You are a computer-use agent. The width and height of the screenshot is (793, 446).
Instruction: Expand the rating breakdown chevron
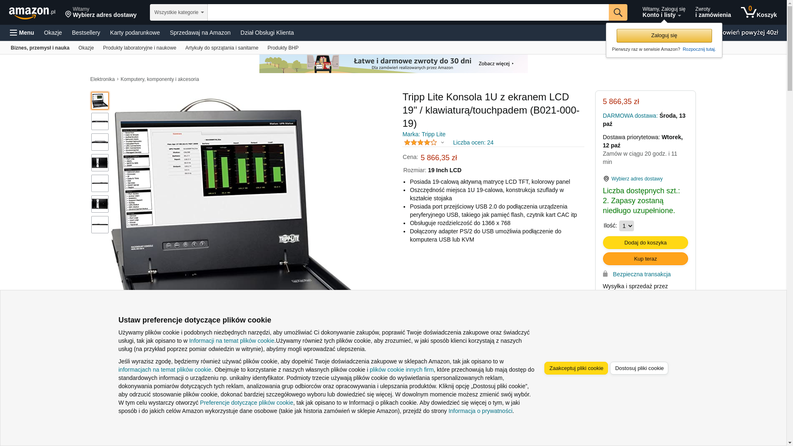pos(442,143)
